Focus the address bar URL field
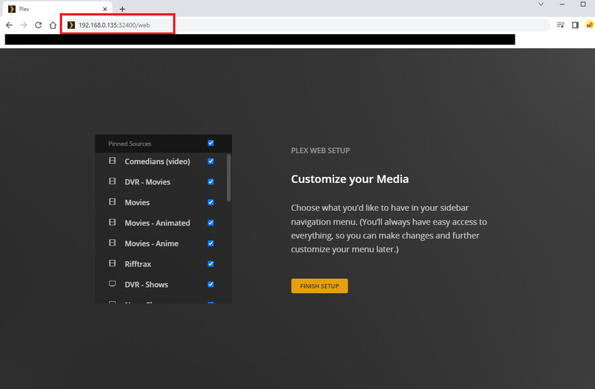The image size is (595, 389). click(x=306, y=25)
